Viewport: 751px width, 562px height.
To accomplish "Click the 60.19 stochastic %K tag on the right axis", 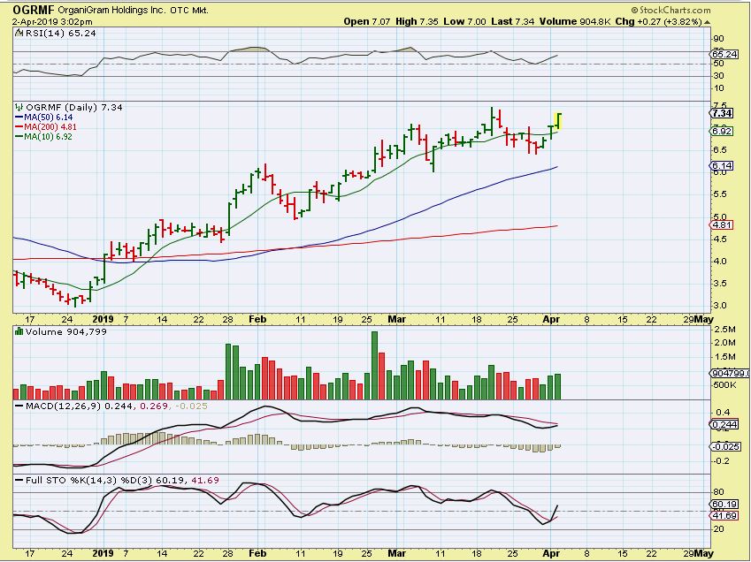I will click(724, 505).
